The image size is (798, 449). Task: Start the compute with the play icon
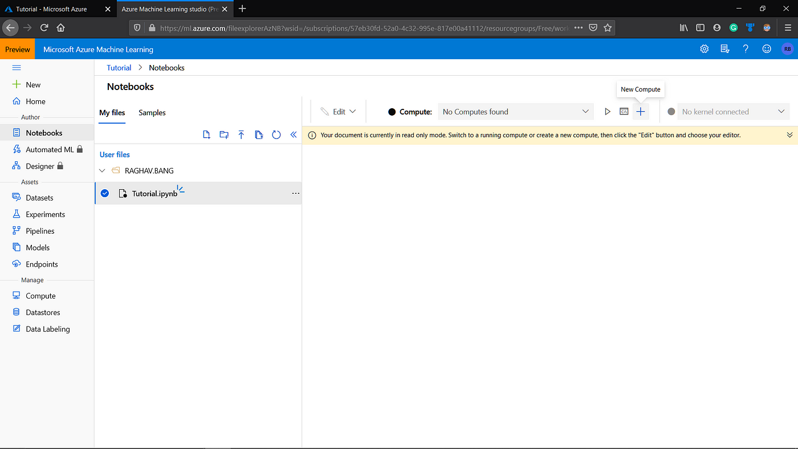coord(608,112)
